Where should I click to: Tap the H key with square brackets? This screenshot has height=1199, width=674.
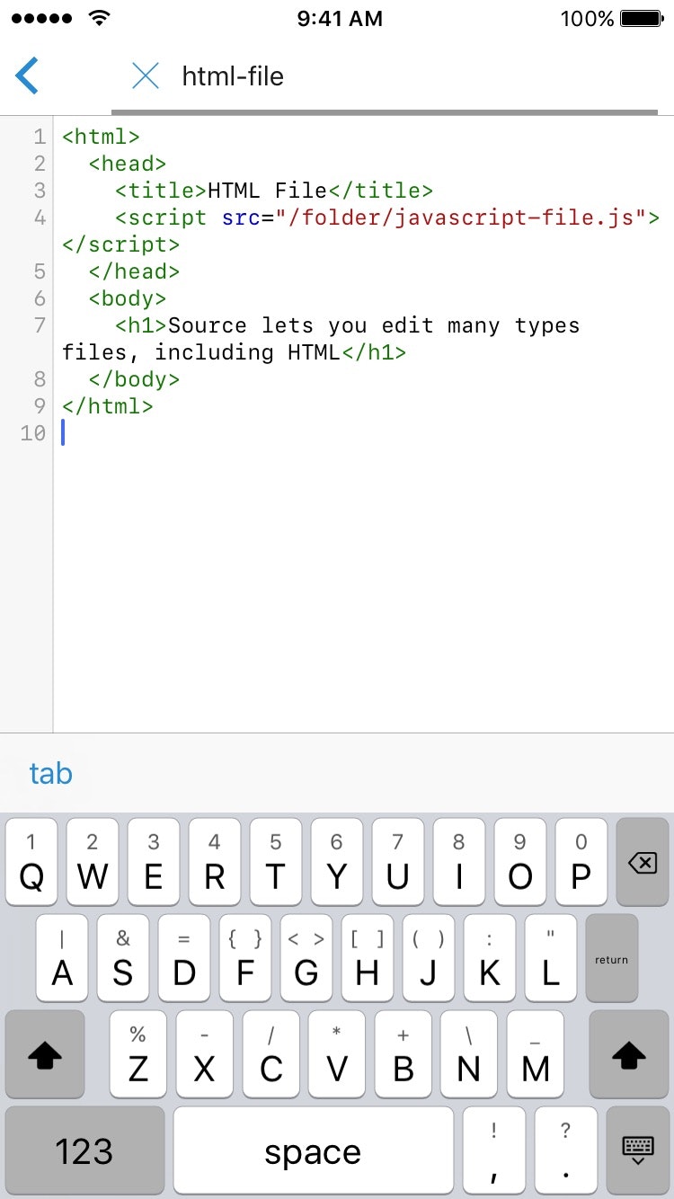pos(368,958)
